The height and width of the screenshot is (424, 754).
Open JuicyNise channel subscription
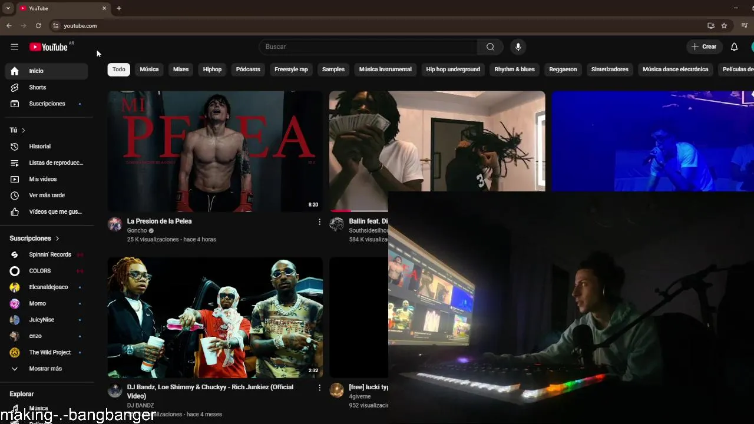(x=47, y=320)
